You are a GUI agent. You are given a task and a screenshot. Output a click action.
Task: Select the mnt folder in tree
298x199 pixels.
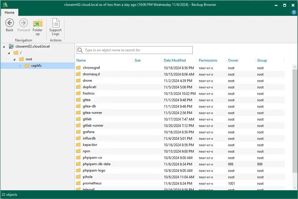click(29, 59)
